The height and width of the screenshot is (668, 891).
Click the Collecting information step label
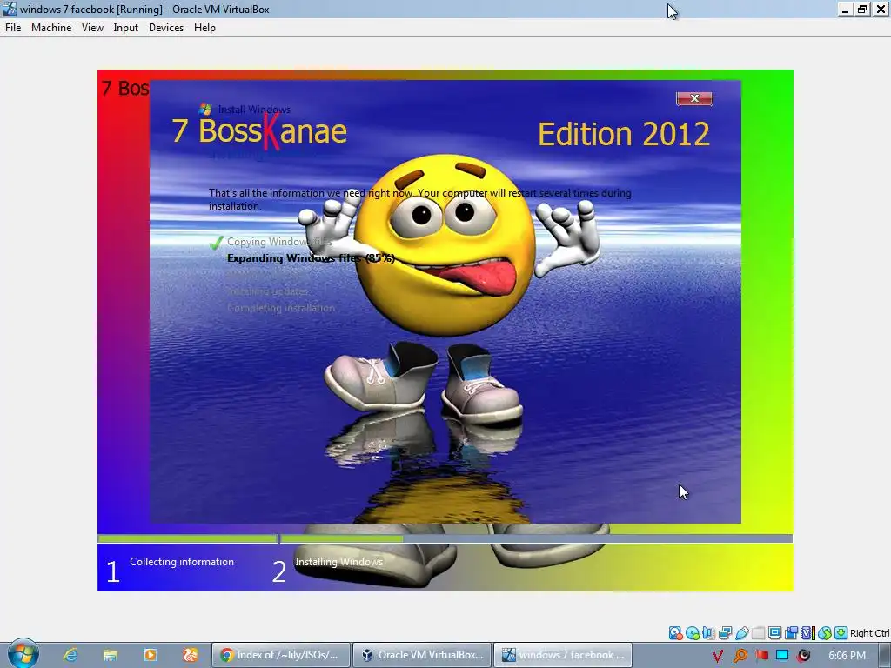[x=182, y=562]
